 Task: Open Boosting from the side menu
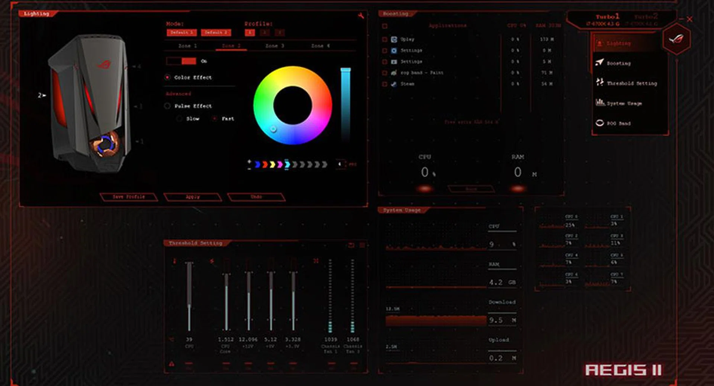618,63
